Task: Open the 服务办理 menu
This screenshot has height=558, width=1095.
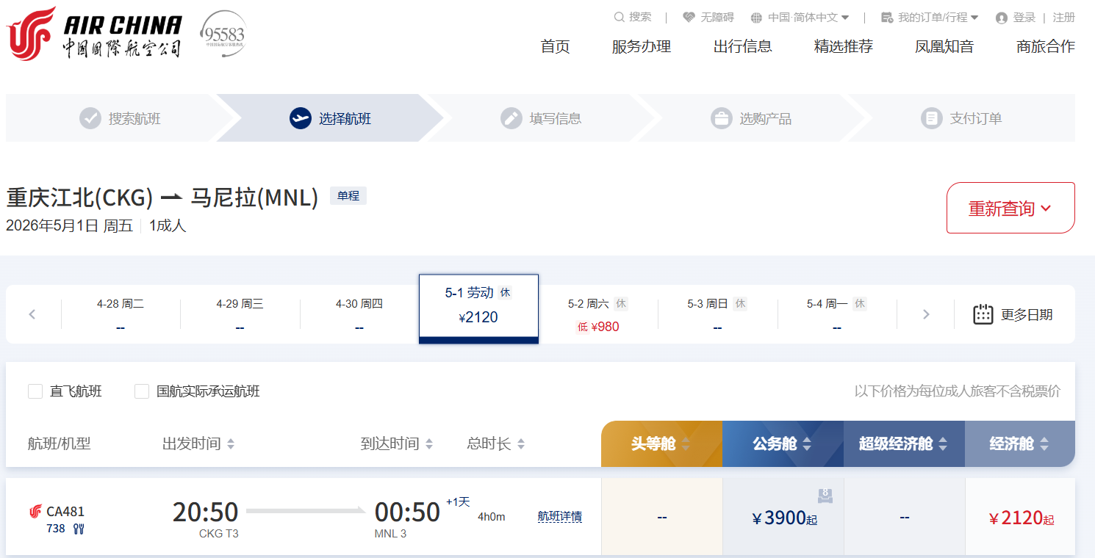Action: point(641,46)
